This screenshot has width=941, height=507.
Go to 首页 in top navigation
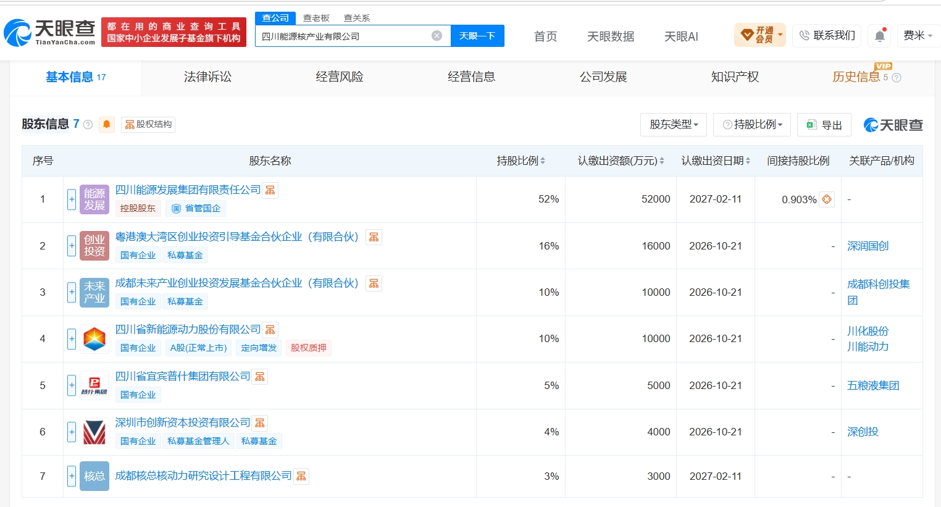(x=545, y=36)
